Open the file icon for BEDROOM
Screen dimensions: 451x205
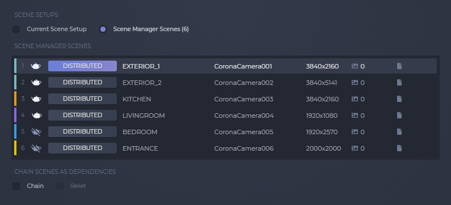click(399, 132)
